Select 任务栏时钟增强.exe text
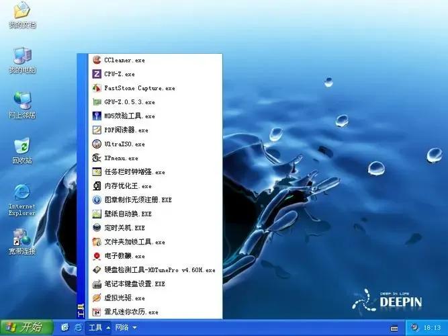448x336 pixels. 134,172
